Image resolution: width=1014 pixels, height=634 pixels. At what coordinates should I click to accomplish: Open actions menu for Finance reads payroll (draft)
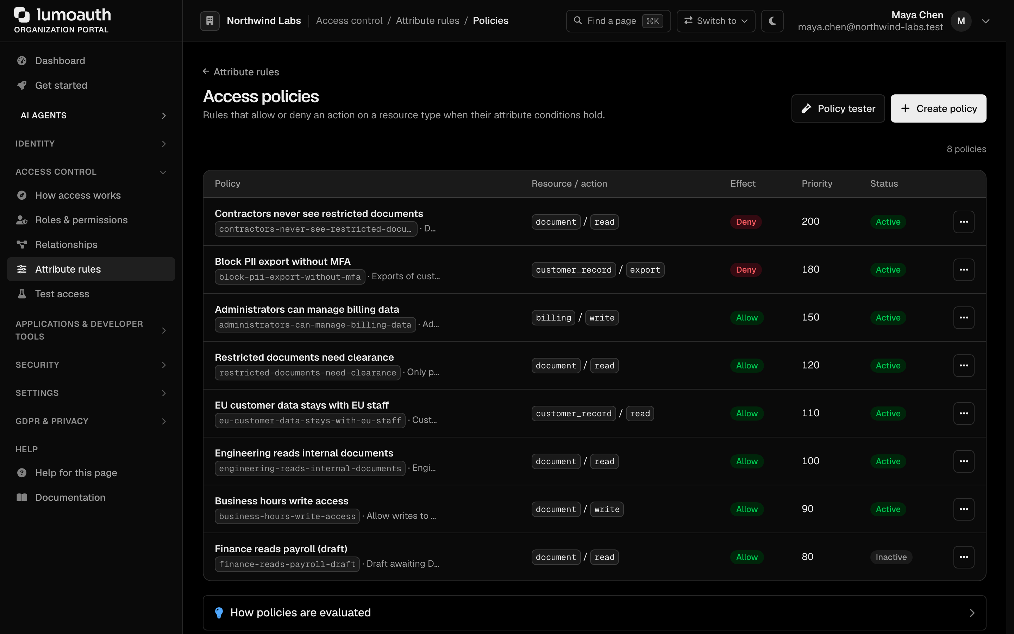tap(964, 557)
